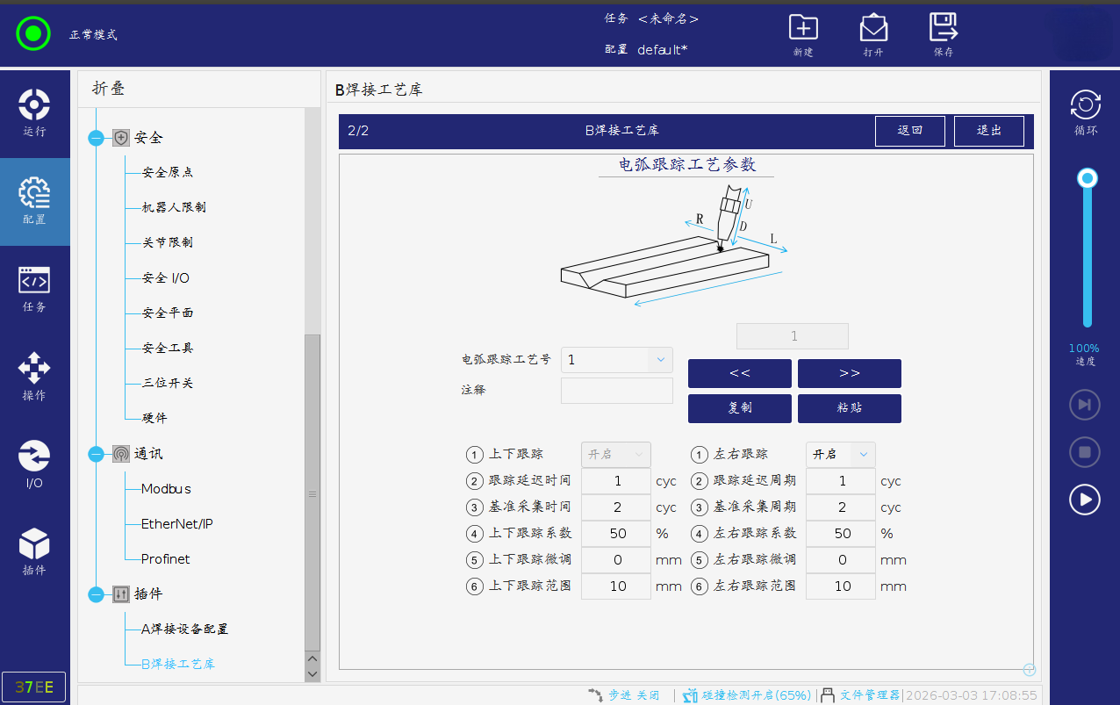Select 安全工具 in the tree
Viewport: 1120px width, 705px height.
click(x=168, y=349)
